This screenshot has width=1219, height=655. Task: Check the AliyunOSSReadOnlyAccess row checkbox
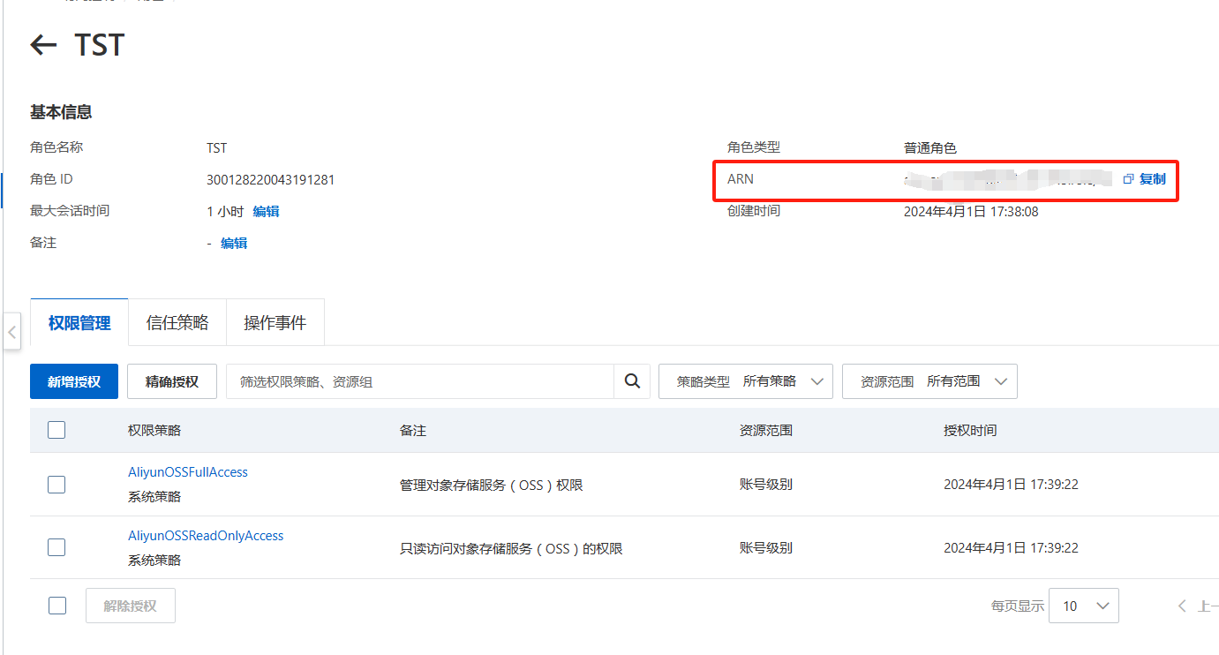pos(56,547)
